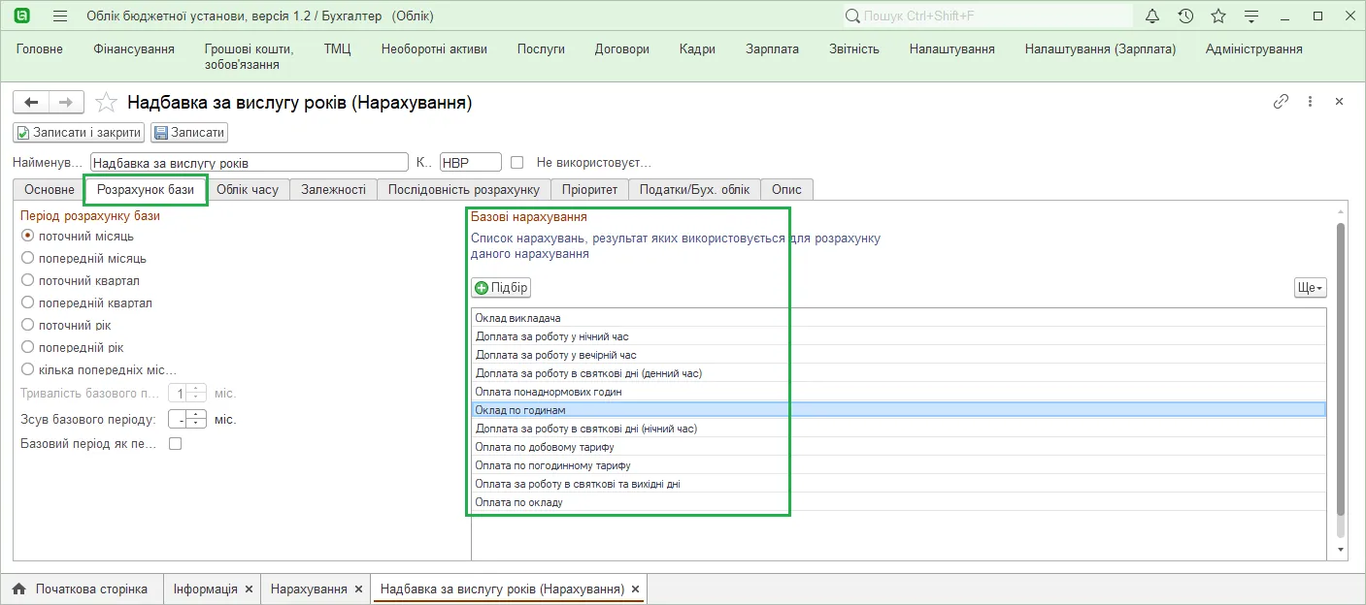Click stepper arrows of Зсув базового періоду
Screen dimensions: 1366x605
tap(196, 420)
